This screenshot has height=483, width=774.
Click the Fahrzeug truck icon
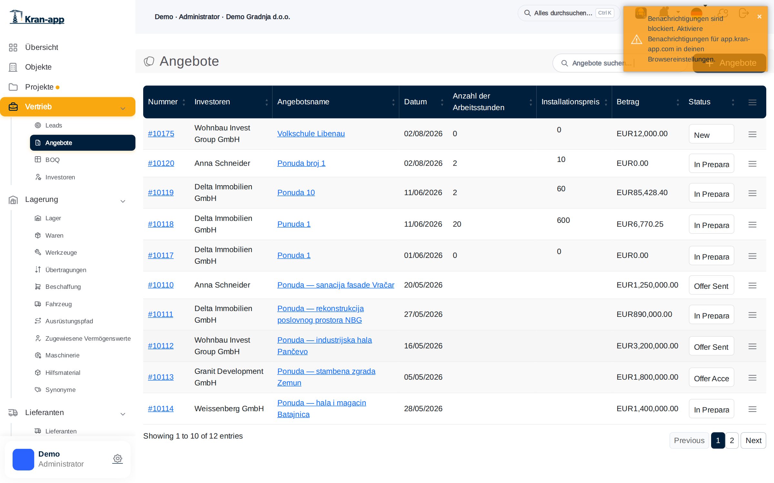point(38,304)
